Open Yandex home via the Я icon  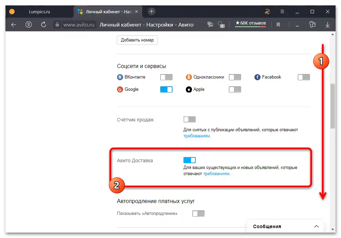(x=29, y=25)
